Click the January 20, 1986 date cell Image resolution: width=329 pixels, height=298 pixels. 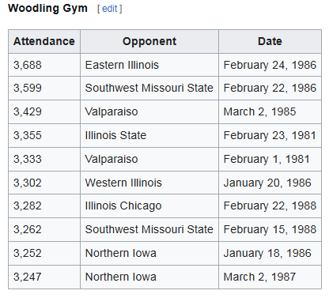[x=270, y=183]
